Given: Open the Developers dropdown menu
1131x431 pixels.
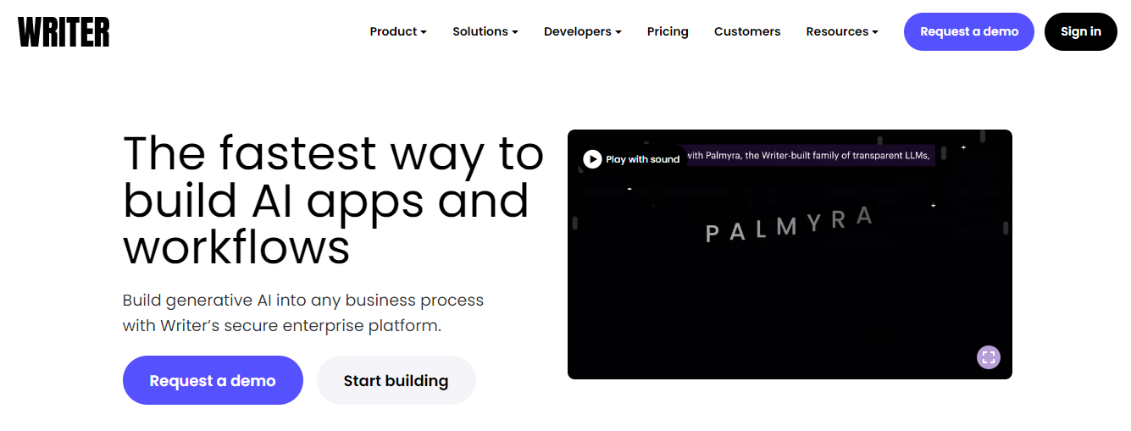Looking at the screenshot, I should coord(582,31).
